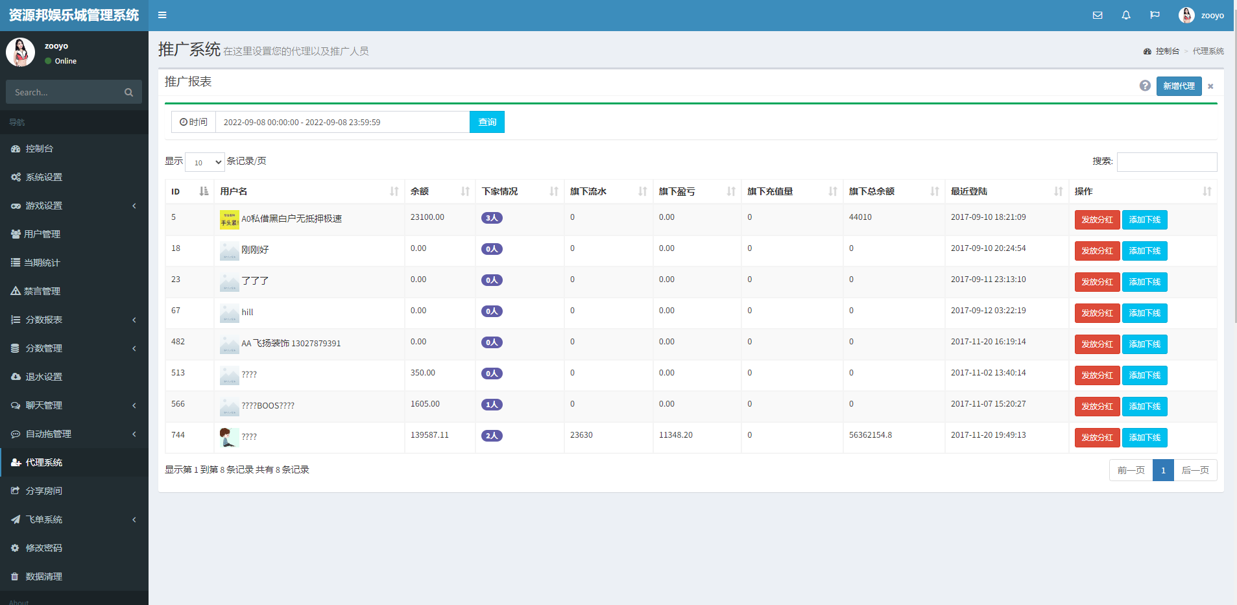Viewport: 1237px width, 605px height.
Task: Click the zooyo avatar in top right
Action: pos(1186,16)
